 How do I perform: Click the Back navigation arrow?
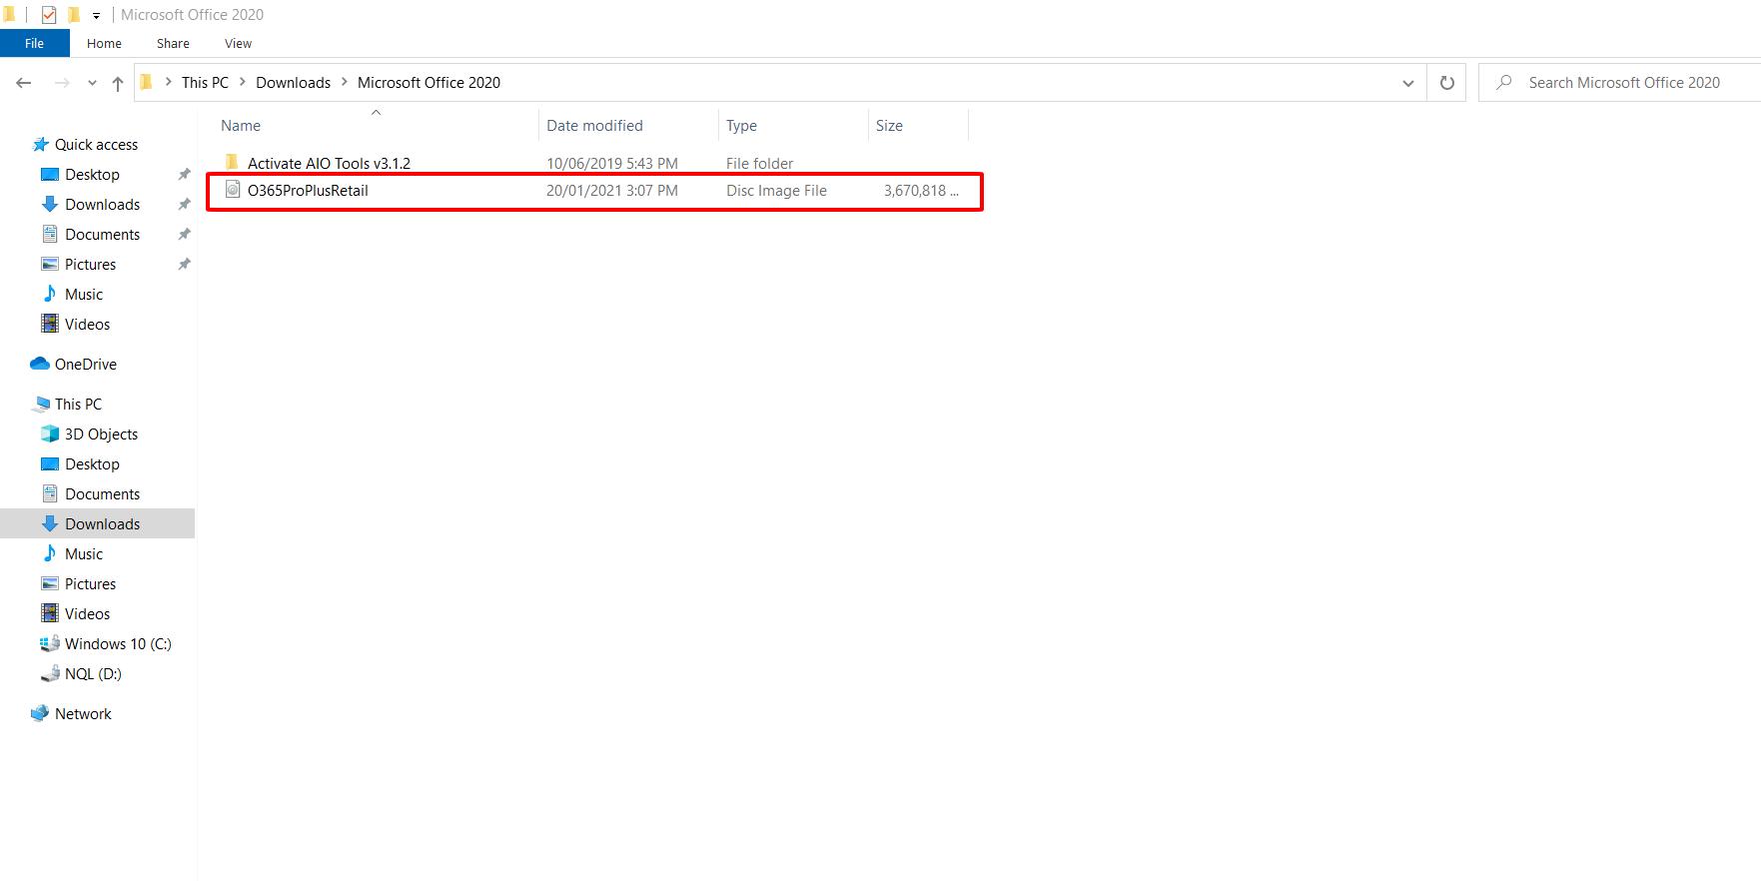(24, 83)
